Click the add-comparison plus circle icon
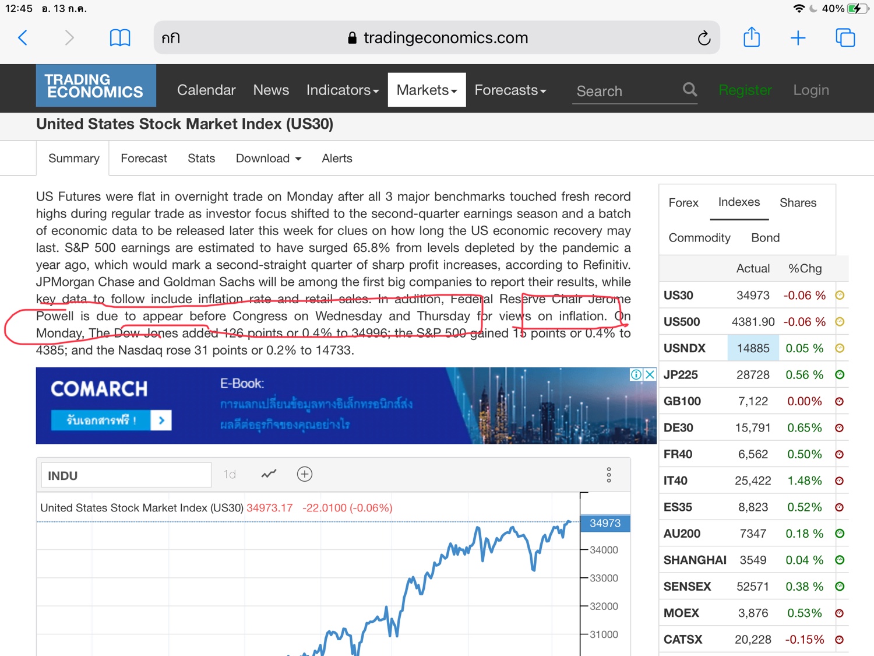 click(x=305, y=474)
